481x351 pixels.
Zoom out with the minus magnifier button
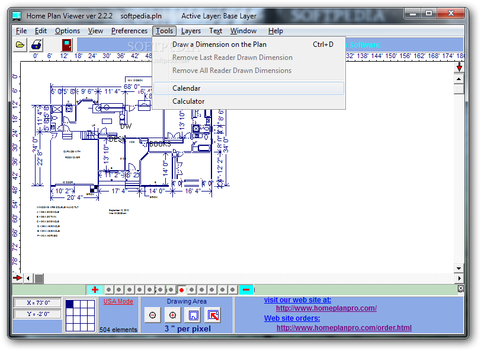pos(152,315)
